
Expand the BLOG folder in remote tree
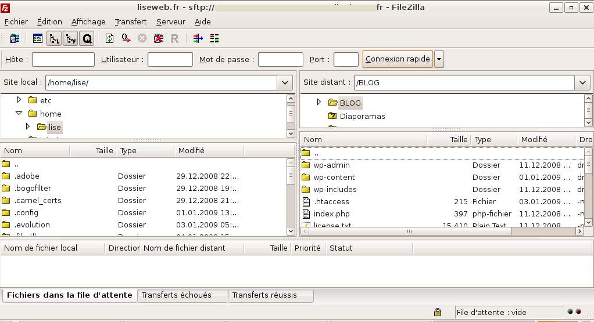pyautogui.click(x=319, y=102)
